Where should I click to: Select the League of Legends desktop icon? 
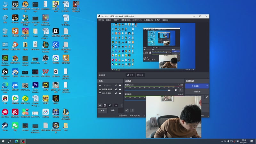[x=45, y=47]
